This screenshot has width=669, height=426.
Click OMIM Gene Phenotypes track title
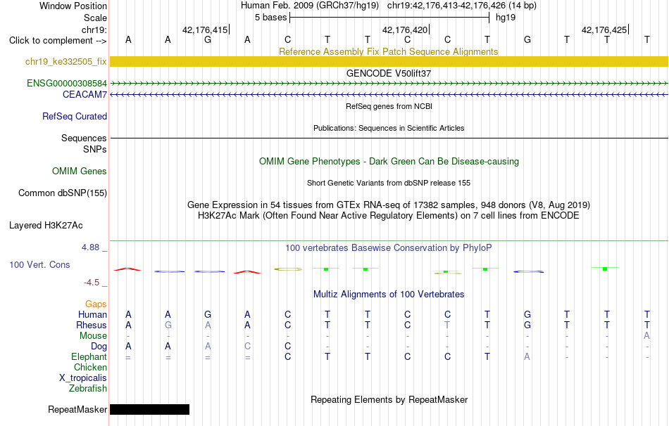[389, 162]
